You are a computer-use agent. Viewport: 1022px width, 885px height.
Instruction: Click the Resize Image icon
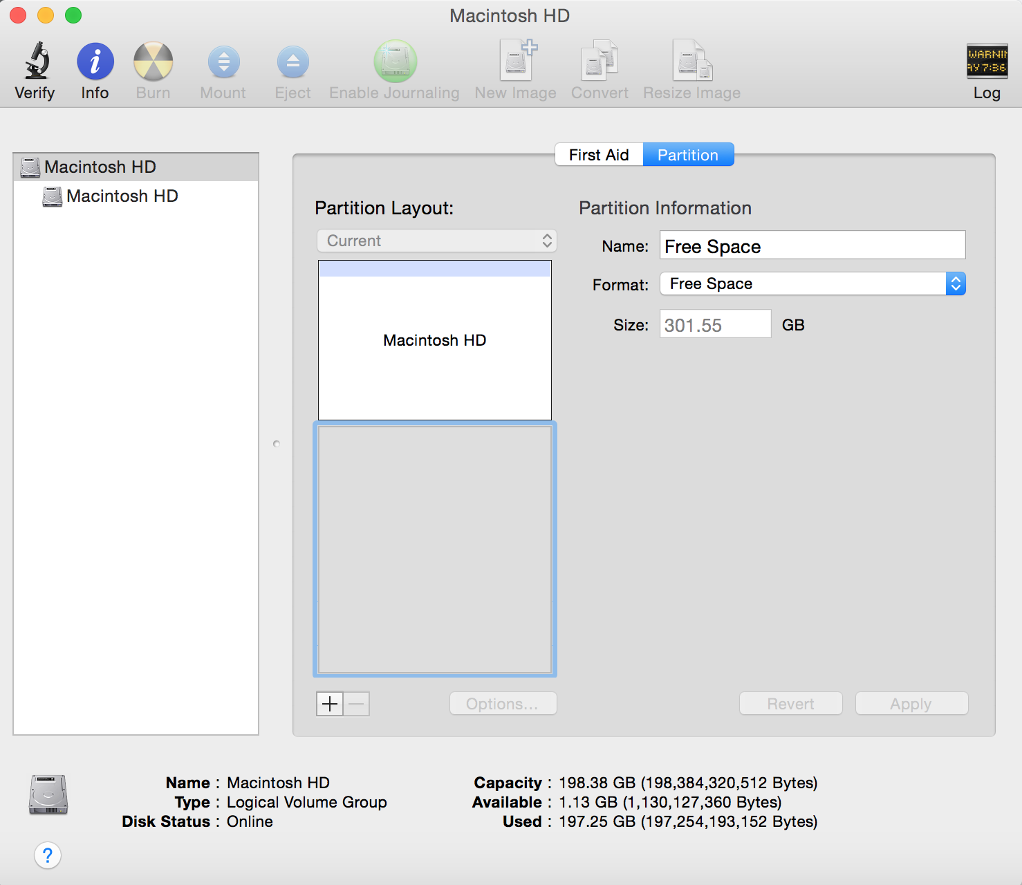[692, 61]
